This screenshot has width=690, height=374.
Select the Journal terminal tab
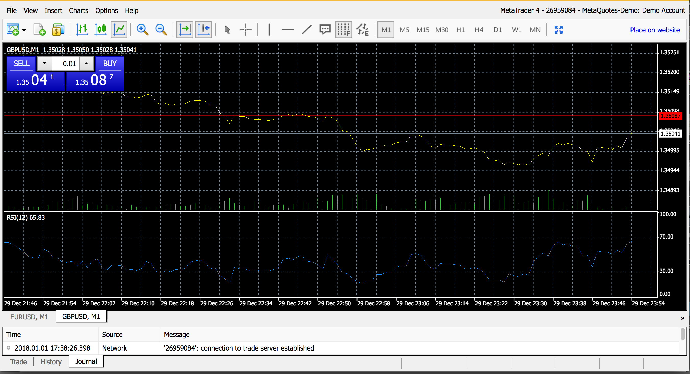86,361
